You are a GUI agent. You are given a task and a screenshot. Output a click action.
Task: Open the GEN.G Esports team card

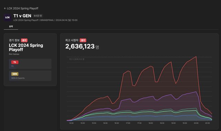point(30,76)
